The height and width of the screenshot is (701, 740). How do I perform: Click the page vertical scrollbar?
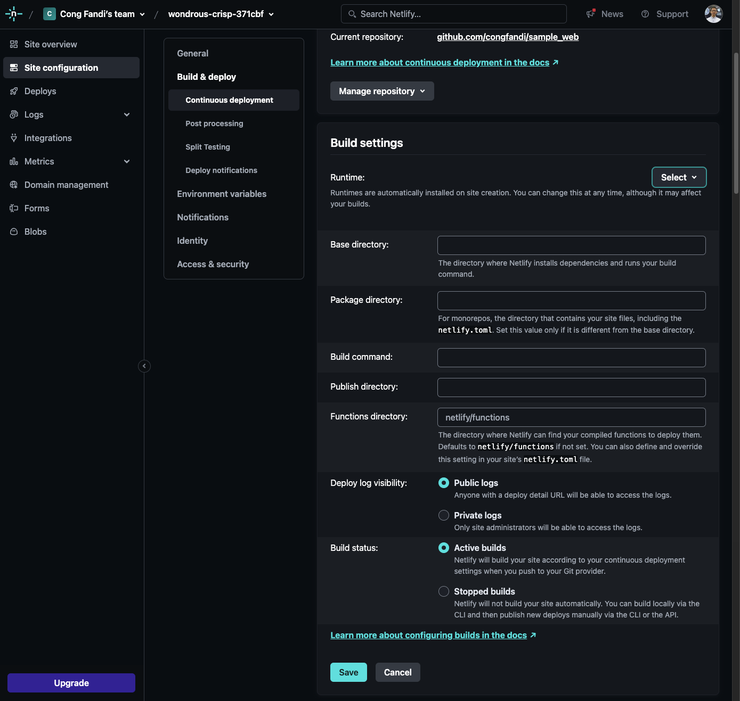(x=736, y=122)
